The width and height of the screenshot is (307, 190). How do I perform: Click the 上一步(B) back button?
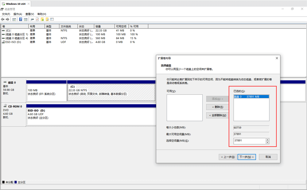[x=227, y=157]
